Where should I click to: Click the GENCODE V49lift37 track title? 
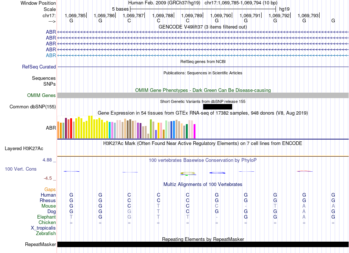(203, 27)
